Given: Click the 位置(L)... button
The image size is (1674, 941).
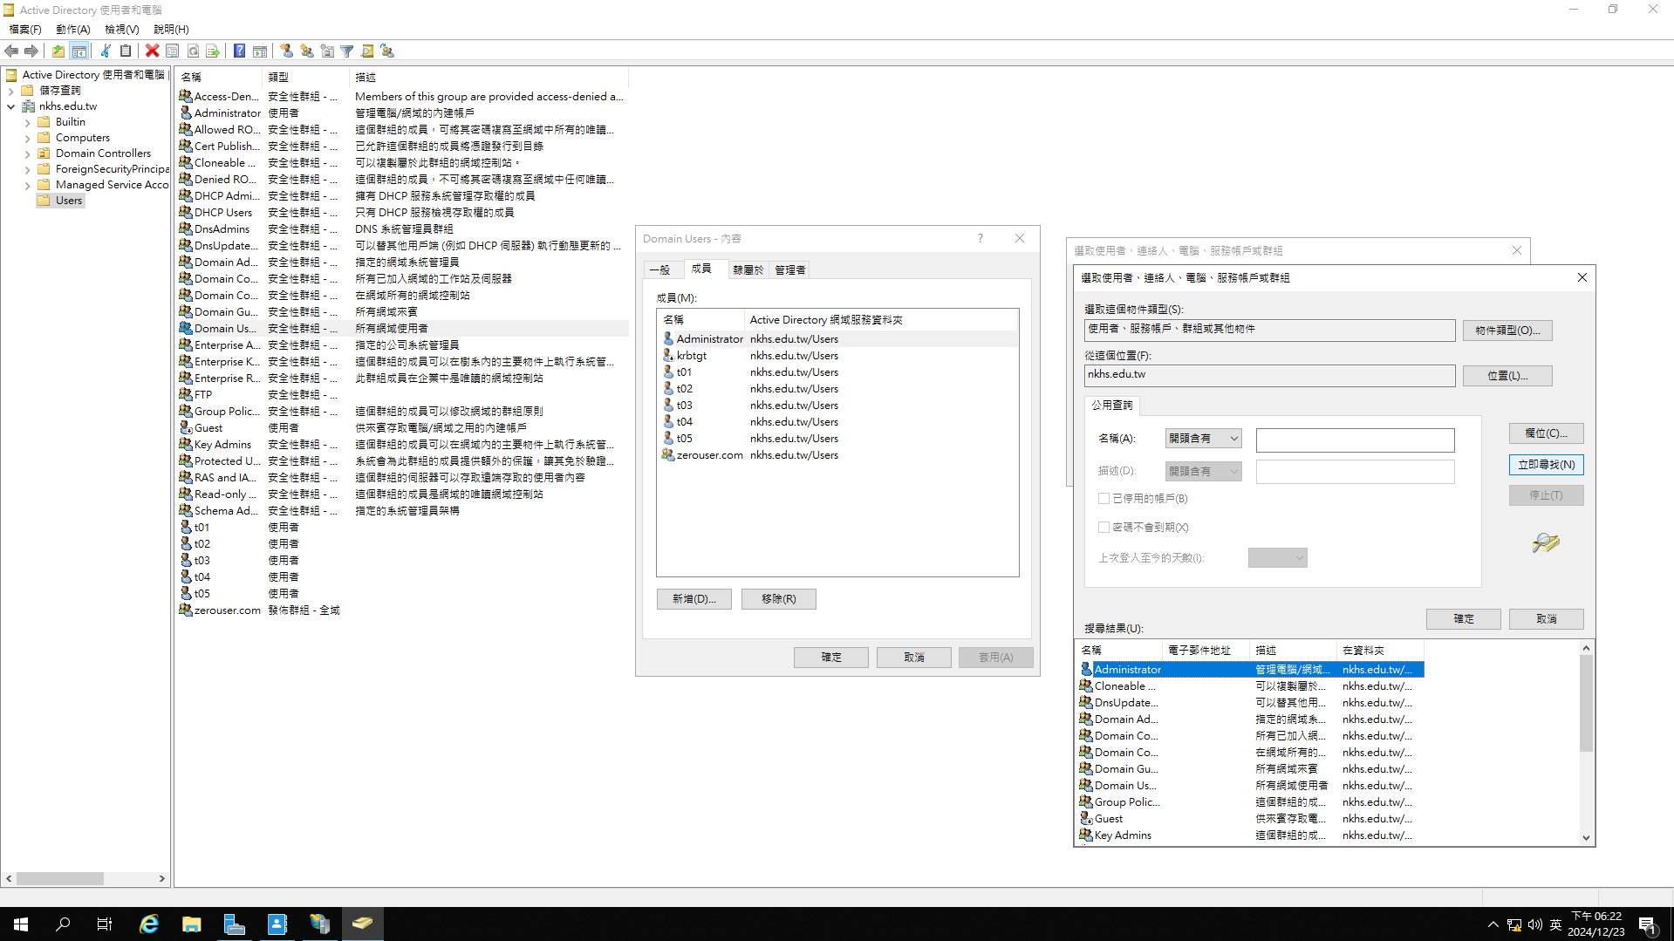Looking at the screenshot, I should [x=1507, y=376].
